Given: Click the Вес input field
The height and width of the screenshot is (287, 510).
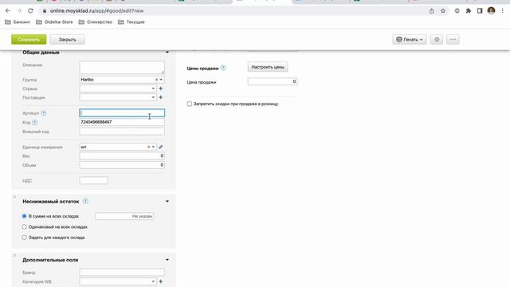Looking at the screenshot, I should coord(122,156).
